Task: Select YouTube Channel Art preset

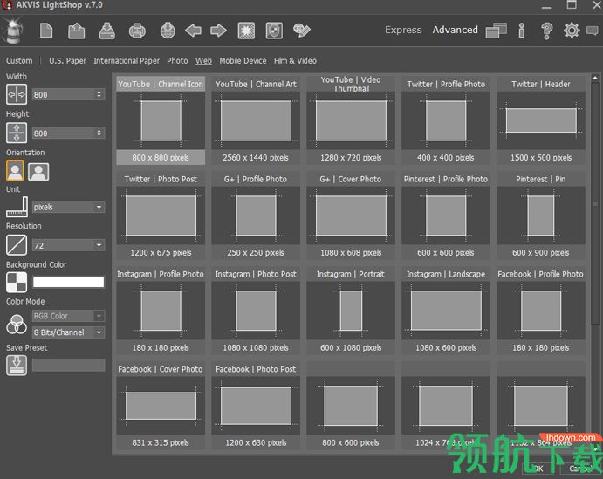Action: coord(256,120)
